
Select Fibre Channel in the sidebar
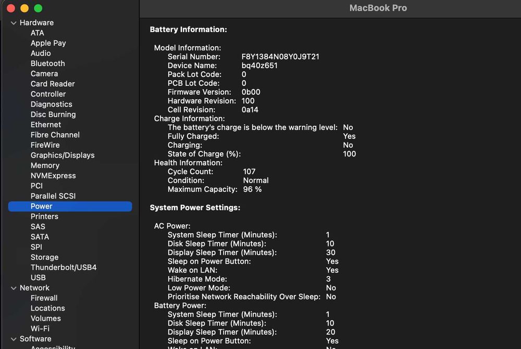[x=55, y=135]
